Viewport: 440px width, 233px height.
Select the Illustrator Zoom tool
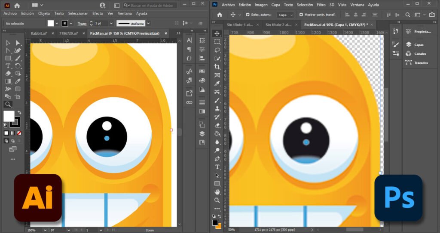click(x=8, y=105)
